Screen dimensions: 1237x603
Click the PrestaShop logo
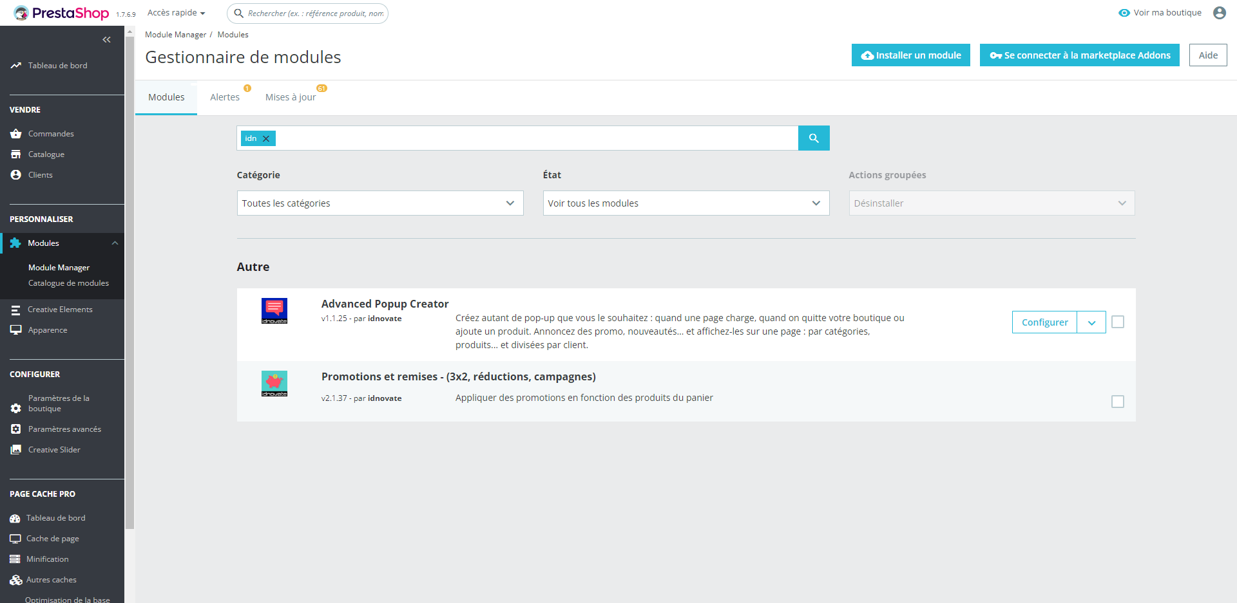[x=61, y=13]
